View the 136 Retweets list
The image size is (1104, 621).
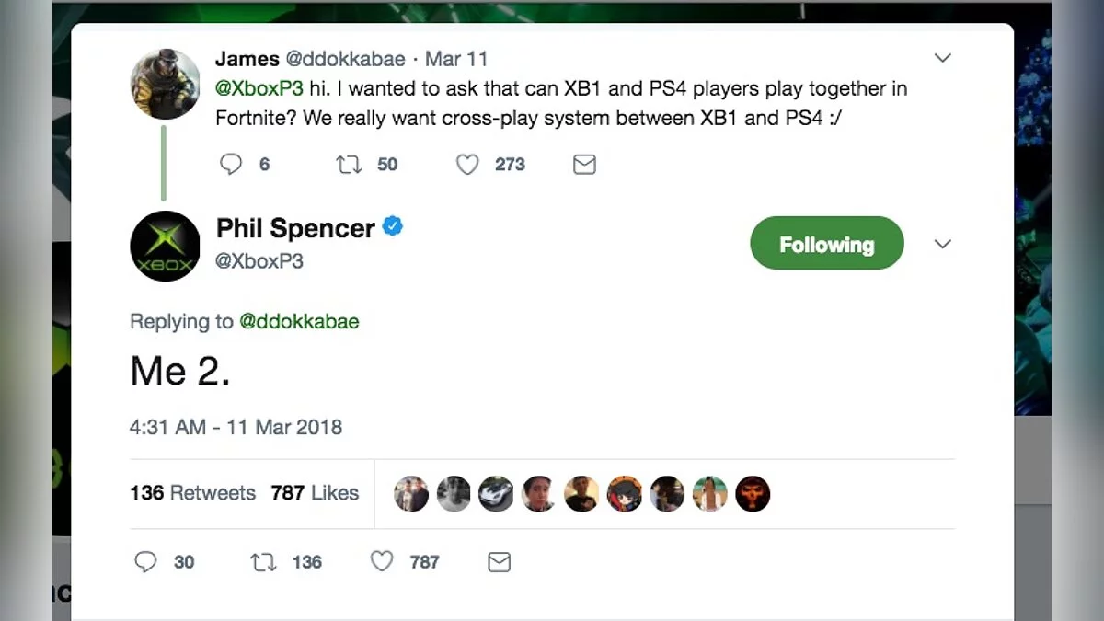click(x=192, y=493)
